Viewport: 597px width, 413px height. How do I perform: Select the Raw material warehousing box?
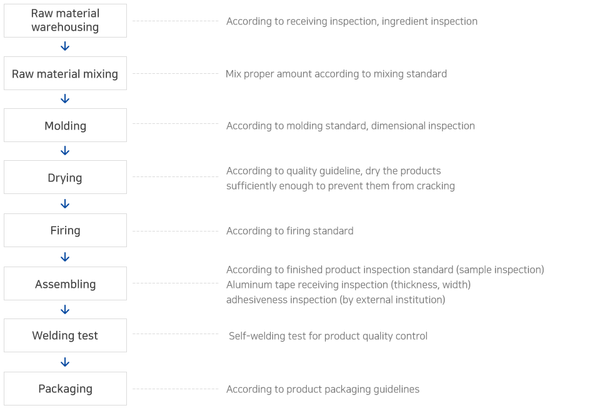[66, 21]
